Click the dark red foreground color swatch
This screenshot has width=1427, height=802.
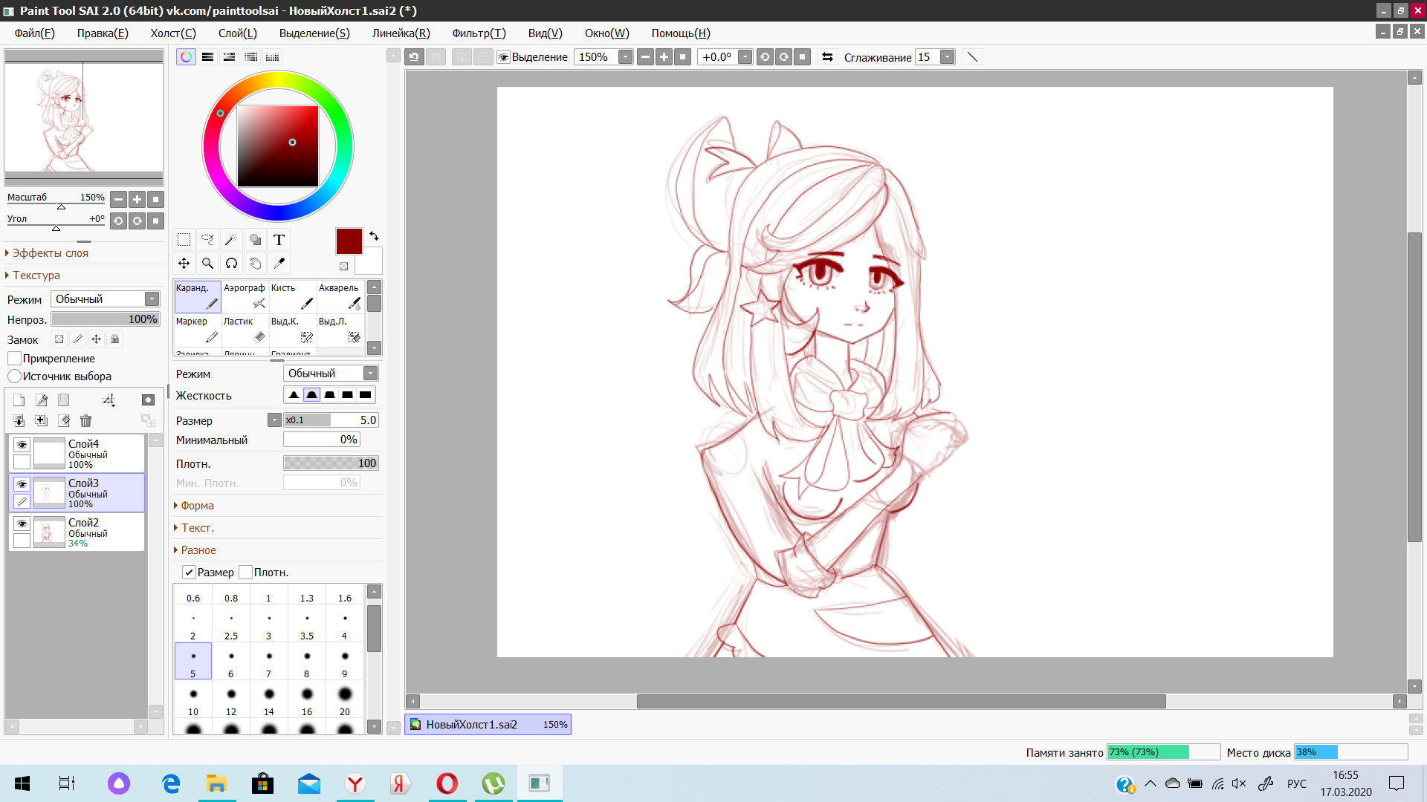pos(349,241)
